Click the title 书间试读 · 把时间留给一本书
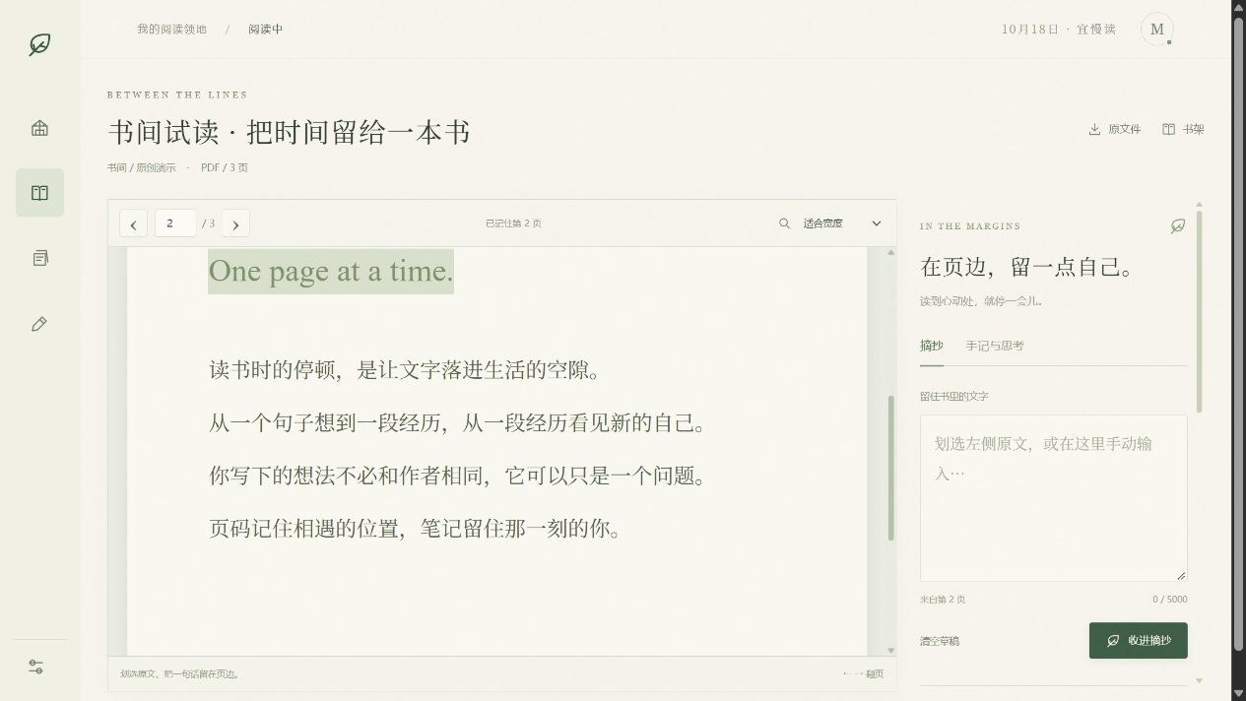1246x701 pixels. point(289,132)
